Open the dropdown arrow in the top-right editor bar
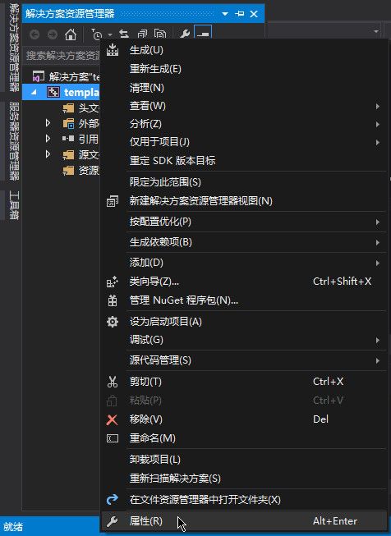 click(x=376, y=31)
